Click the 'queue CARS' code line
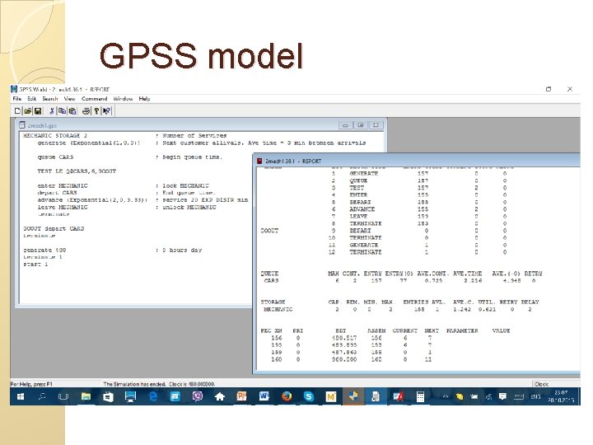This screenshot has width=593, height=445. (56, 157)
